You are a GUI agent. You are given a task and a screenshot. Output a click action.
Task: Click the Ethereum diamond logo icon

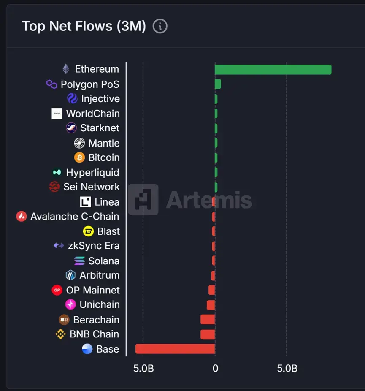(66, 69)
